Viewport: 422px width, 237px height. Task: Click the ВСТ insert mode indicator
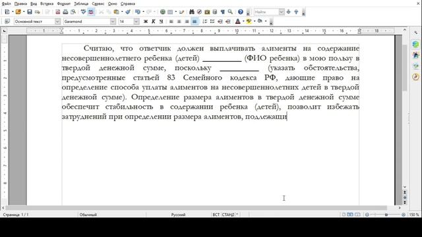pyautogui.click(x=216, y=215)
